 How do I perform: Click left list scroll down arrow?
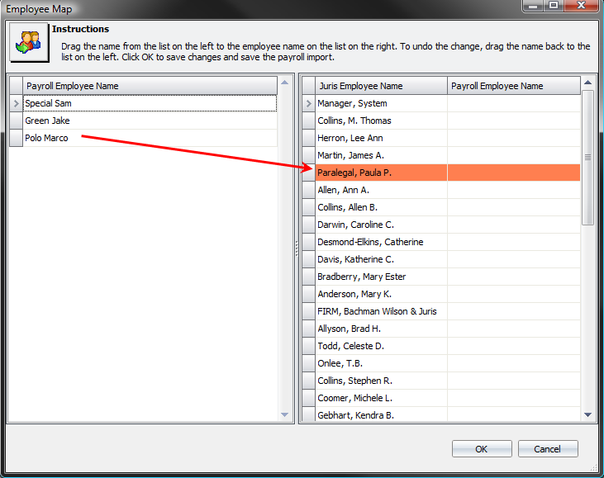coord(284,414)
